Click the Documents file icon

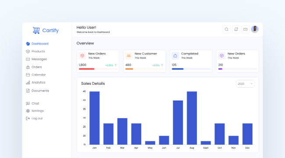[x=28, y=91]
